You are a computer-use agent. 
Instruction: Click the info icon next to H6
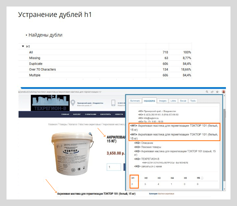point(202,178)
